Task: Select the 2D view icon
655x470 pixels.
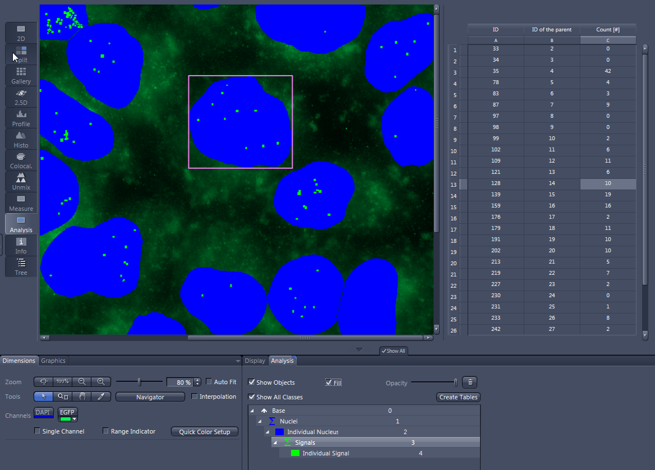Action: pos(21,32)
